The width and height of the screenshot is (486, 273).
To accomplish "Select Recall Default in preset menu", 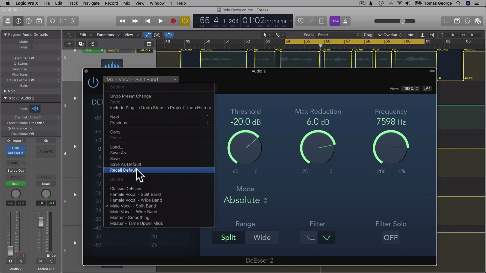I will pos(159,170).
